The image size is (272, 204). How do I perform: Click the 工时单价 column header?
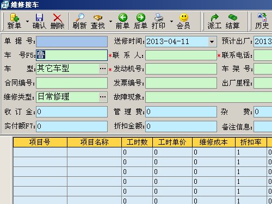pos(172,142)
